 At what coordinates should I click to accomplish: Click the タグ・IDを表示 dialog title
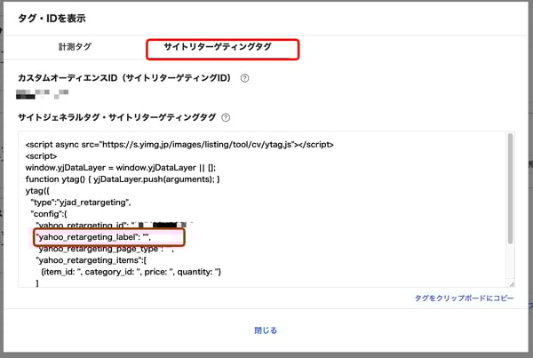[x=52, y=19]
